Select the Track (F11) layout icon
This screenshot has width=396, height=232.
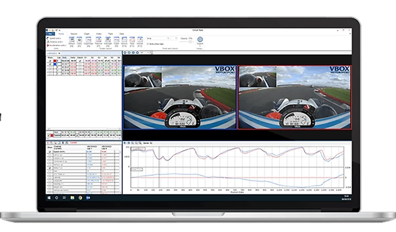point(132,40)
